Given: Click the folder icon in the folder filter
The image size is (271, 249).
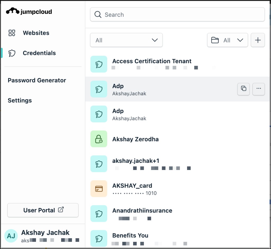Looking at the screenshot, I should click(215, 40).
